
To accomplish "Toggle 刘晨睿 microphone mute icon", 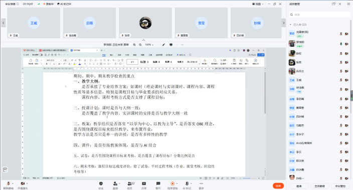I will (x=341, y=34).
